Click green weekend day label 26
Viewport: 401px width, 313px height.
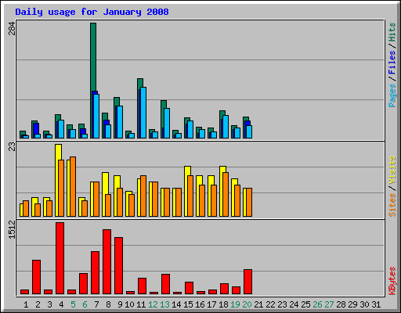coord(317,304)
